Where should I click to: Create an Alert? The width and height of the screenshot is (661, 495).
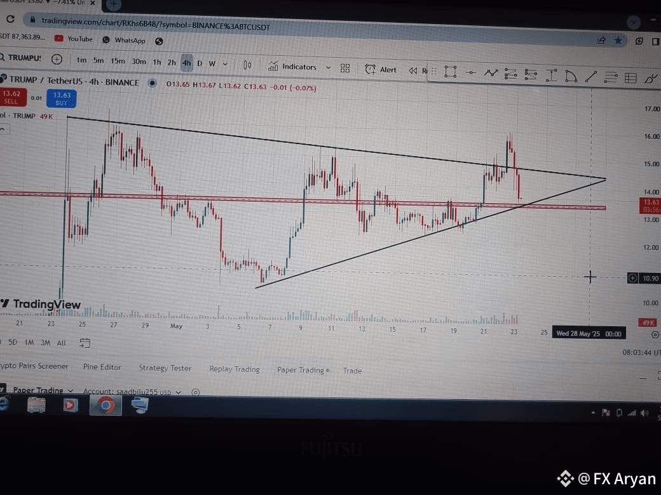tap(381, 69)
